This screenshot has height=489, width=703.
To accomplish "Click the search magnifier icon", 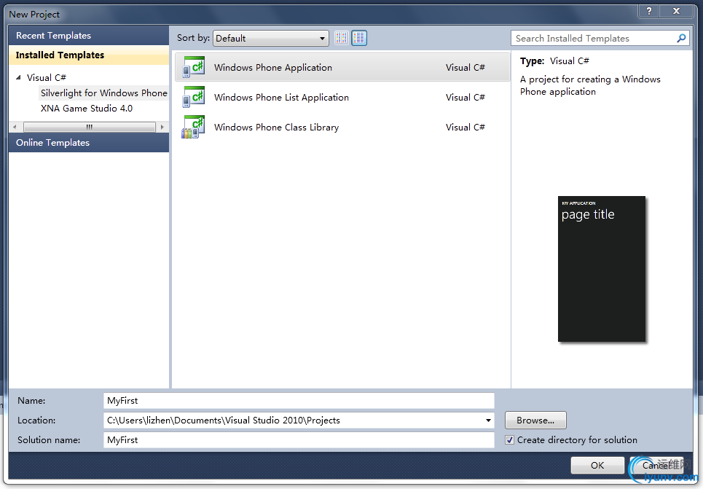I will (681, 38).
